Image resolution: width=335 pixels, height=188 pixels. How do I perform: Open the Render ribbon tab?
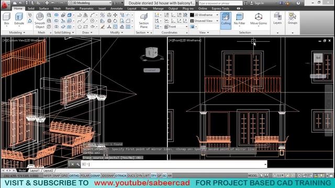(70, 8)
